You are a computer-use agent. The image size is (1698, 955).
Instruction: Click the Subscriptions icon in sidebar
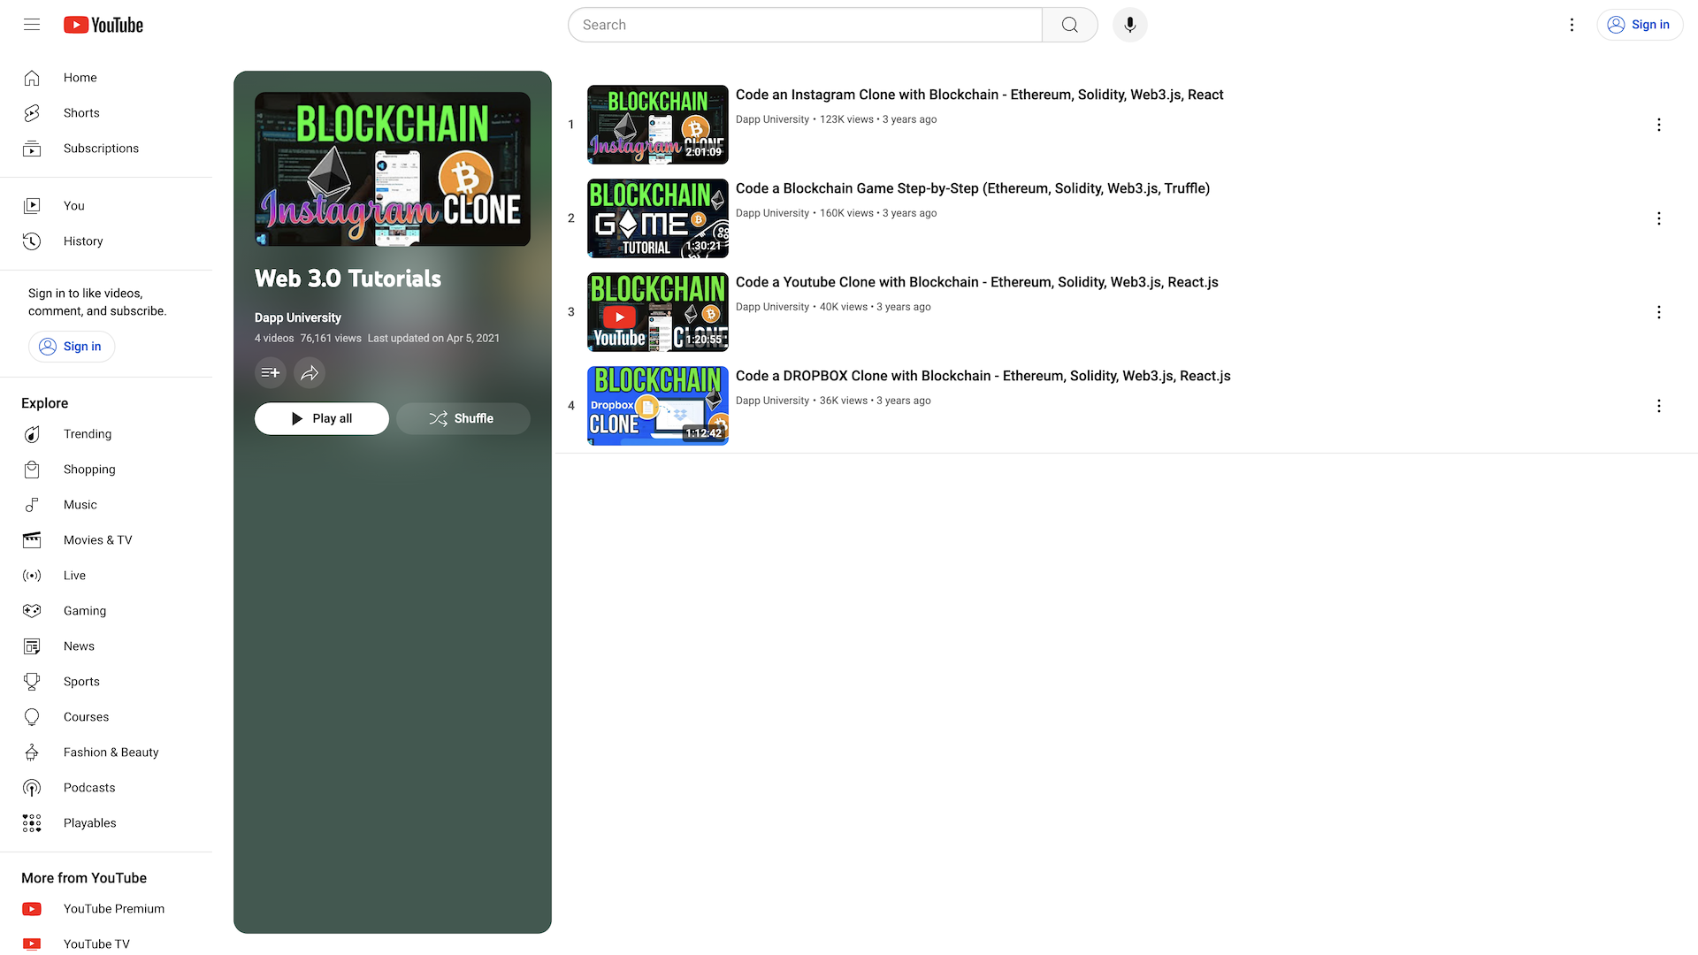coord(32,149)
